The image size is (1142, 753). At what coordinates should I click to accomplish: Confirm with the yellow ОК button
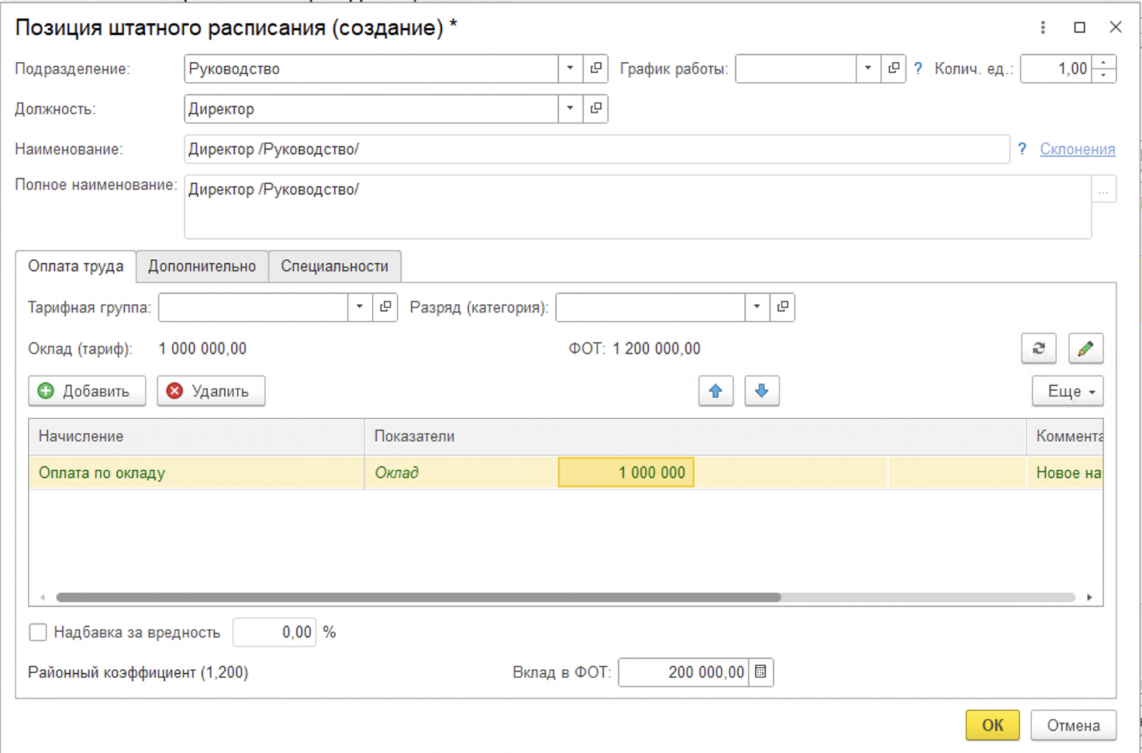(x=992, y=725)
